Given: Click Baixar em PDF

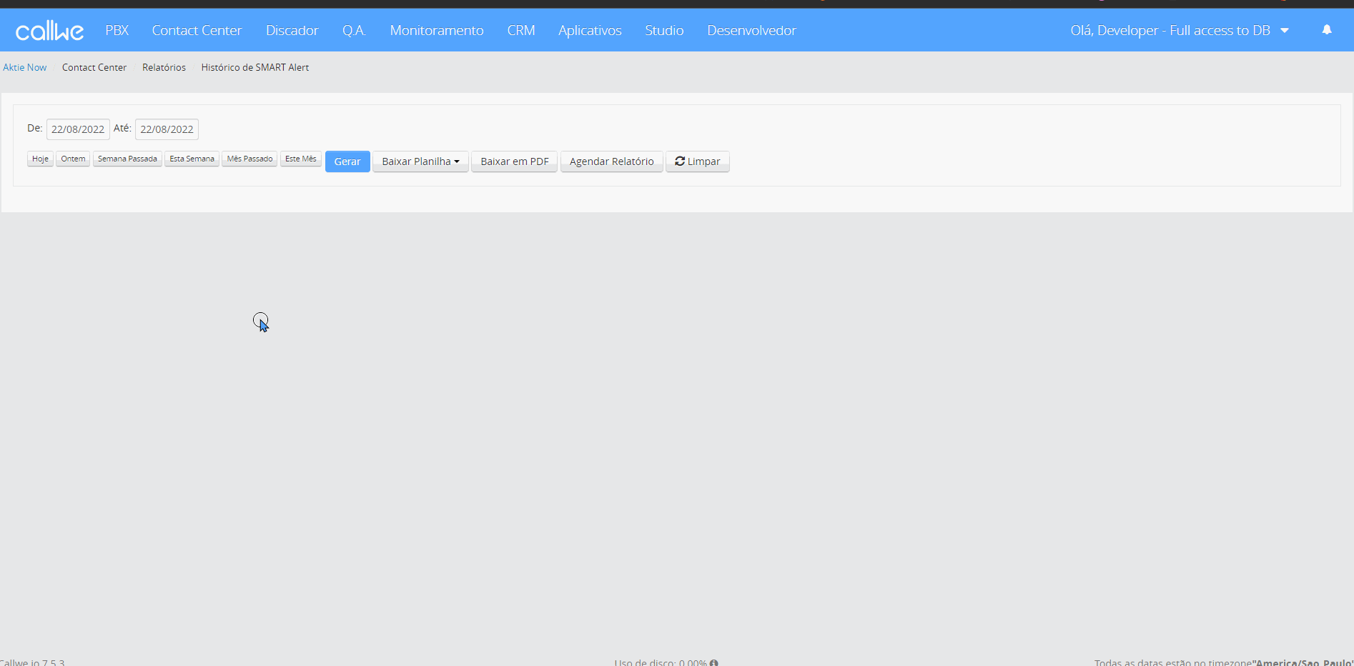Looking at the screenshot, I should [x=514, y=161].
